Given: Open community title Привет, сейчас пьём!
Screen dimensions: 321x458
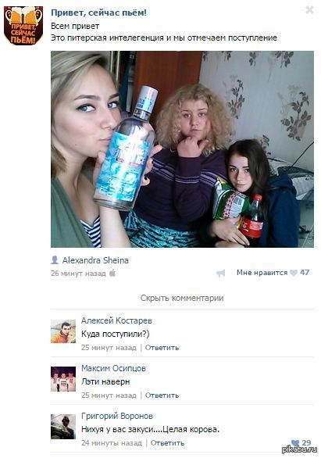Looking at the screenshot, I should (x=98, y=13).
